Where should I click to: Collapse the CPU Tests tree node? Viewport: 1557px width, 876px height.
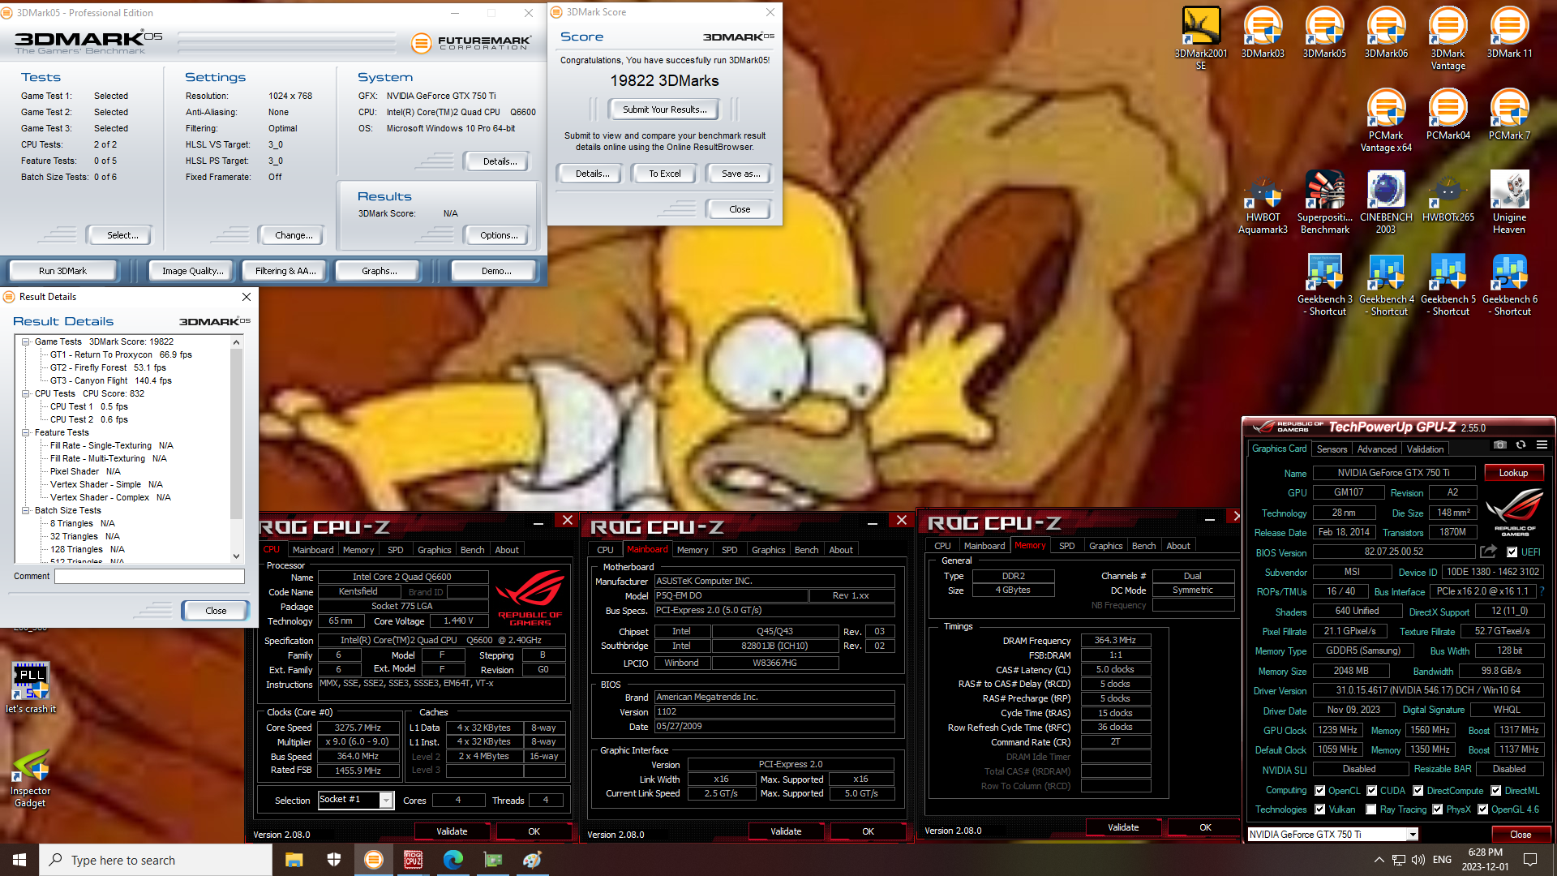click(26, 393)
